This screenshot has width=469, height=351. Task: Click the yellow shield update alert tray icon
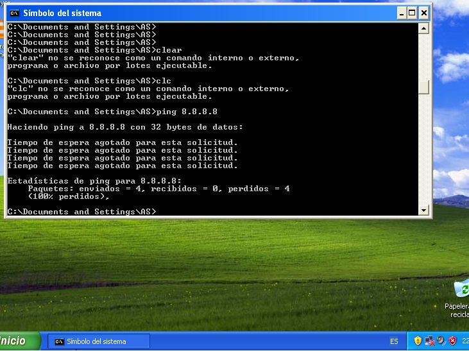418,341
